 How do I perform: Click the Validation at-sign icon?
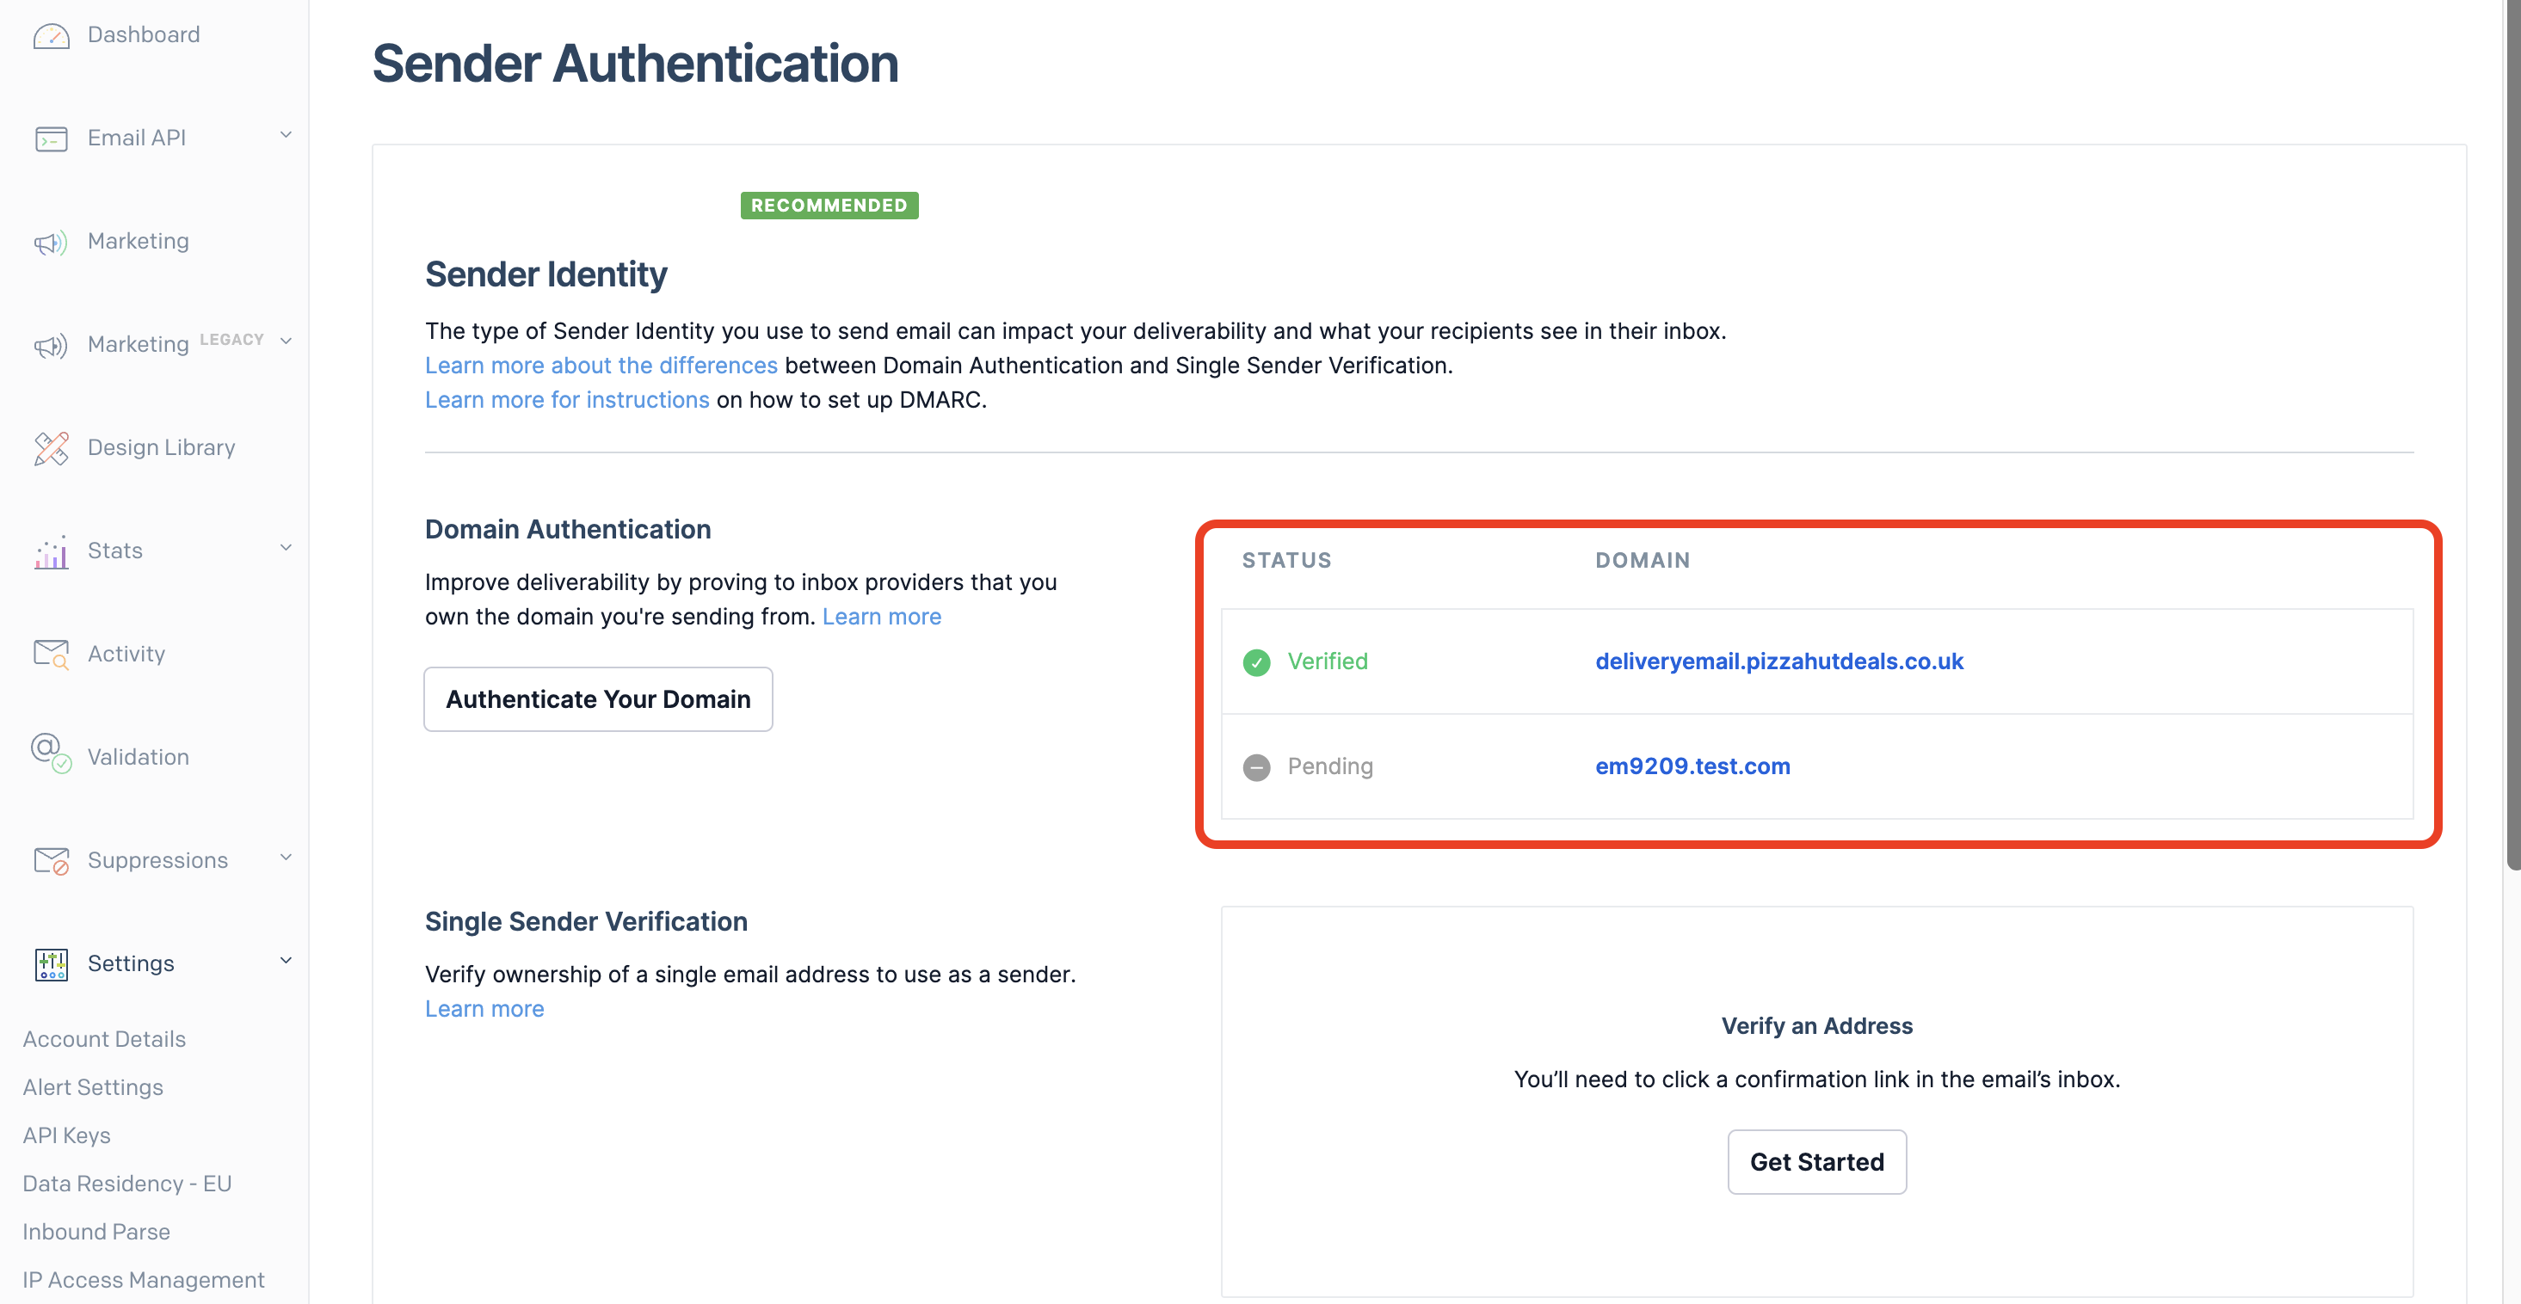click(x=51, y=754)
